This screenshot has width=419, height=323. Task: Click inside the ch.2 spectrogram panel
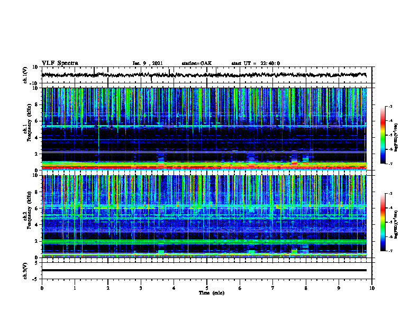(x=204, y=216)
